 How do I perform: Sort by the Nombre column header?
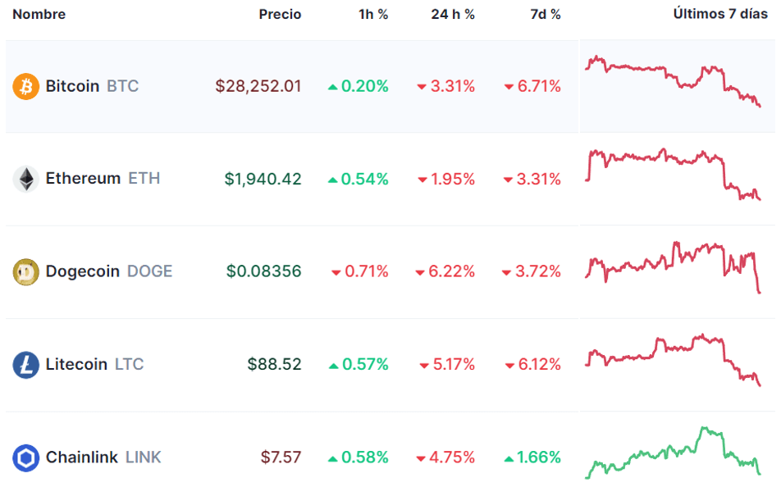coord(39,14)
